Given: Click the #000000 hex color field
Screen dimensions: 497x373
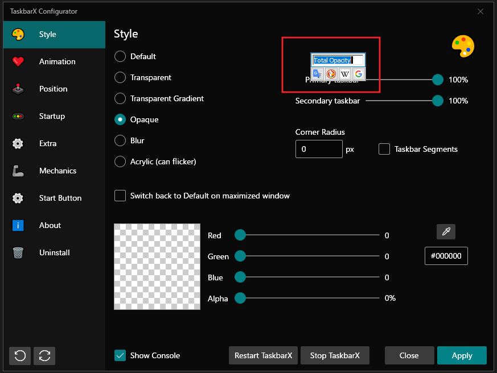Looking at the screenshot, I should (446, 256).
